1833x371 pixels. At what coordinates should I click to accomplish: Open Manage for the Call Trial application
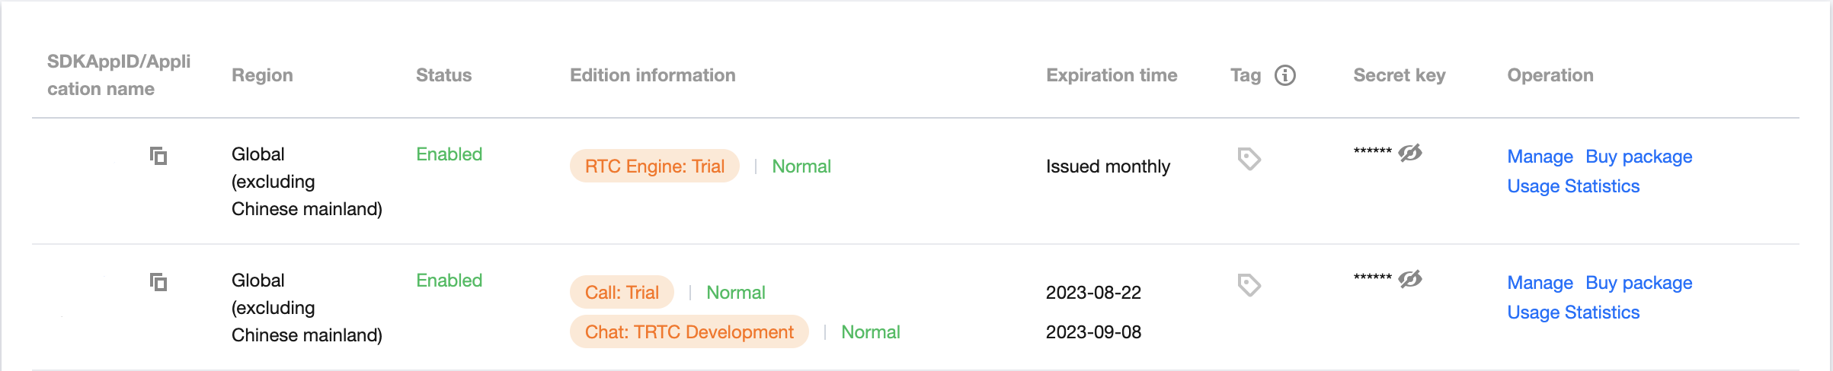click(1540, 283)
